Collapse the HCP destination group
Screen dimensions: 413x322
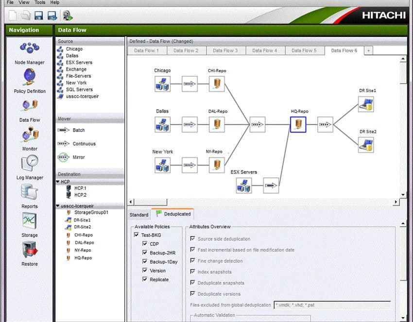point(58,182)
